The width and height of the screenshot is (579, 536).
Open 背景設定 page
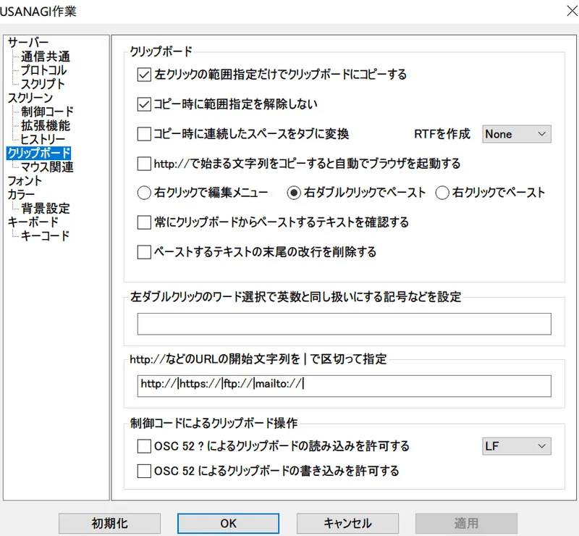click(46, 208)
